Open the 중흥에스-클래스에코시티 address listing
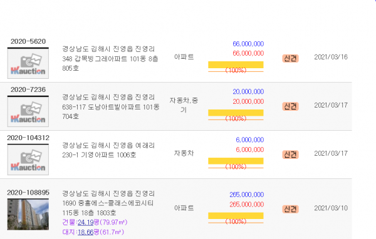This screenshot has height=239, width=376. 108,203
